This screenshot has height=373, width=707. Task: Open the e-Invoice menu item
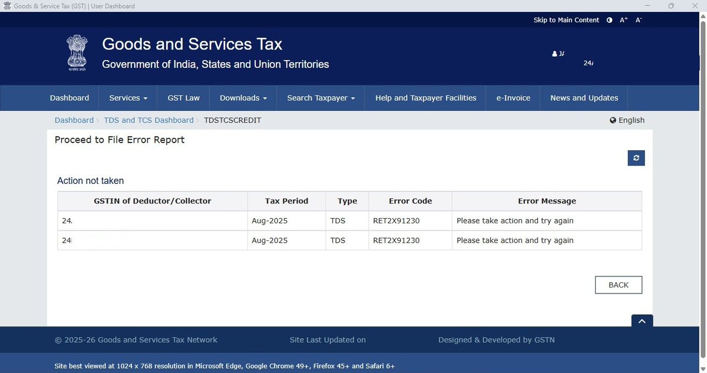pos(513,98)
